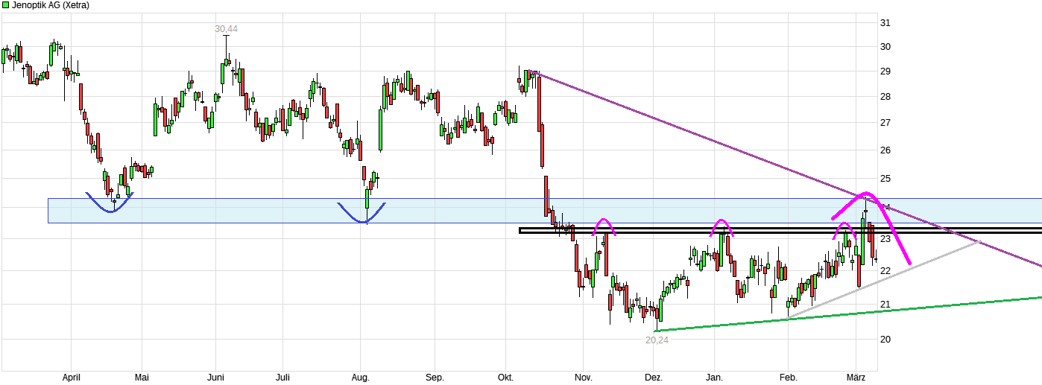Click the Juni label on the time axis
The width and height of the screenshot is (1042, 385).
(x=216, y=378)
